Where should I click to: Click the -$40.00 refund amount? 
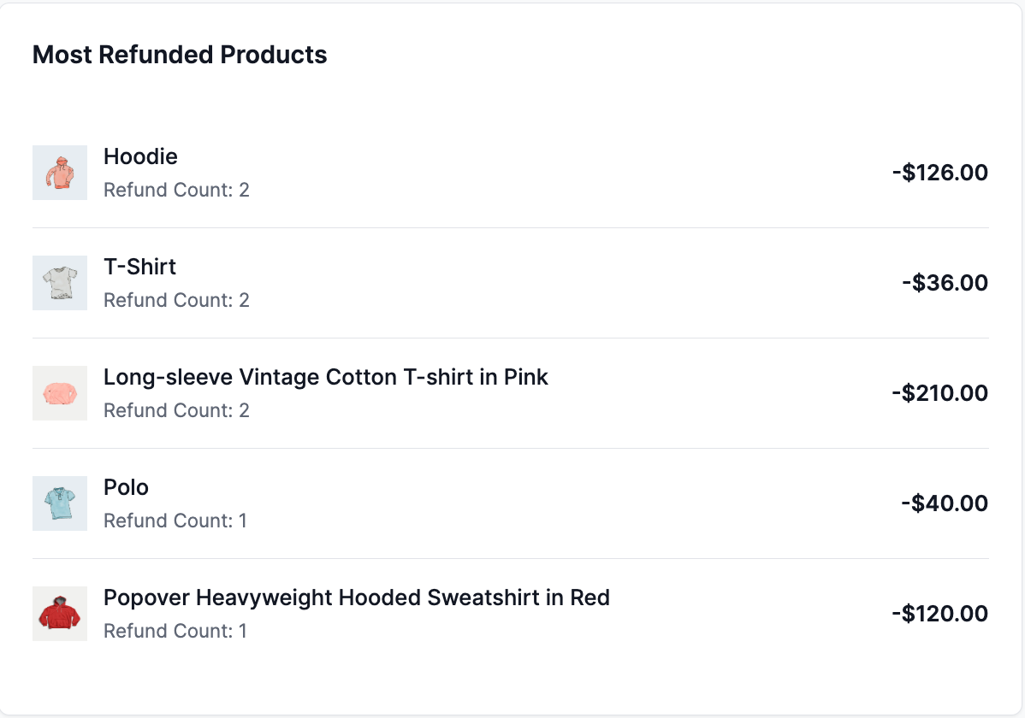click(x=945, y=503)
